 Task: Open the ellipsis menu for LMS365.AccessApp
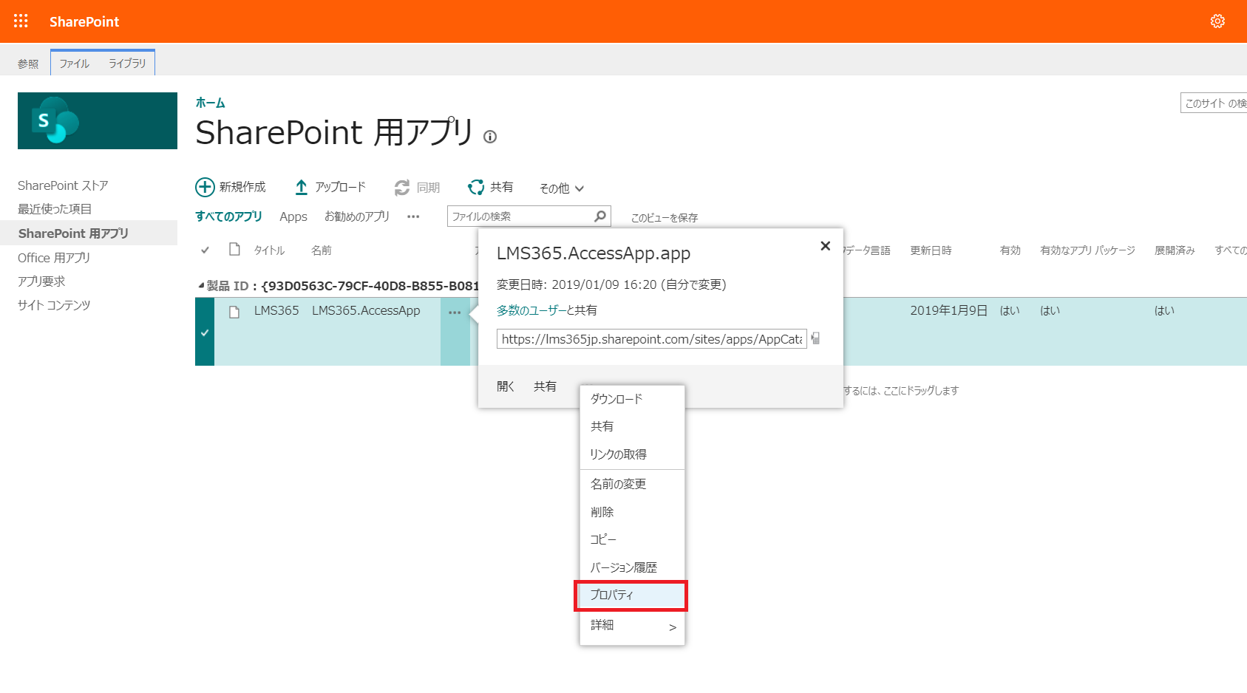[x=455, y=313]
